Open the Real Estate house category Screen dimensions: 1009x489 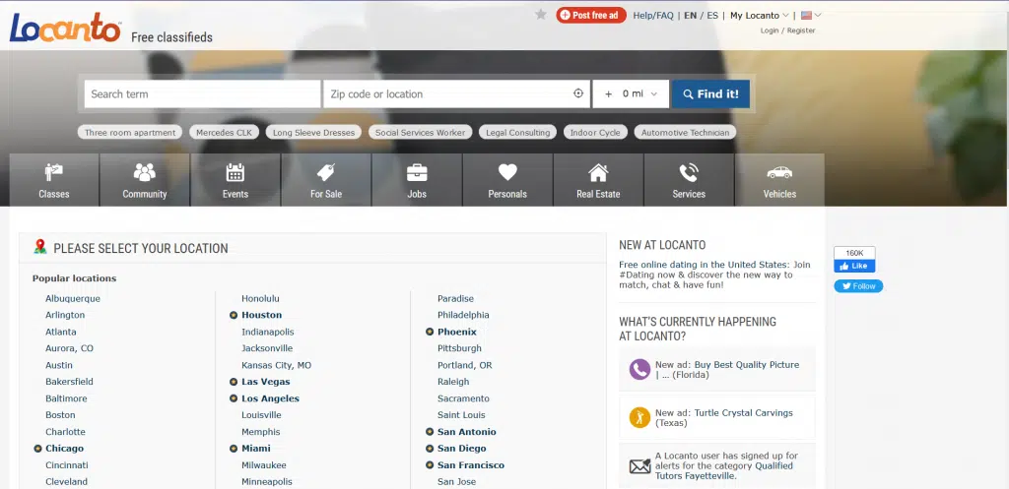point(598,179)
